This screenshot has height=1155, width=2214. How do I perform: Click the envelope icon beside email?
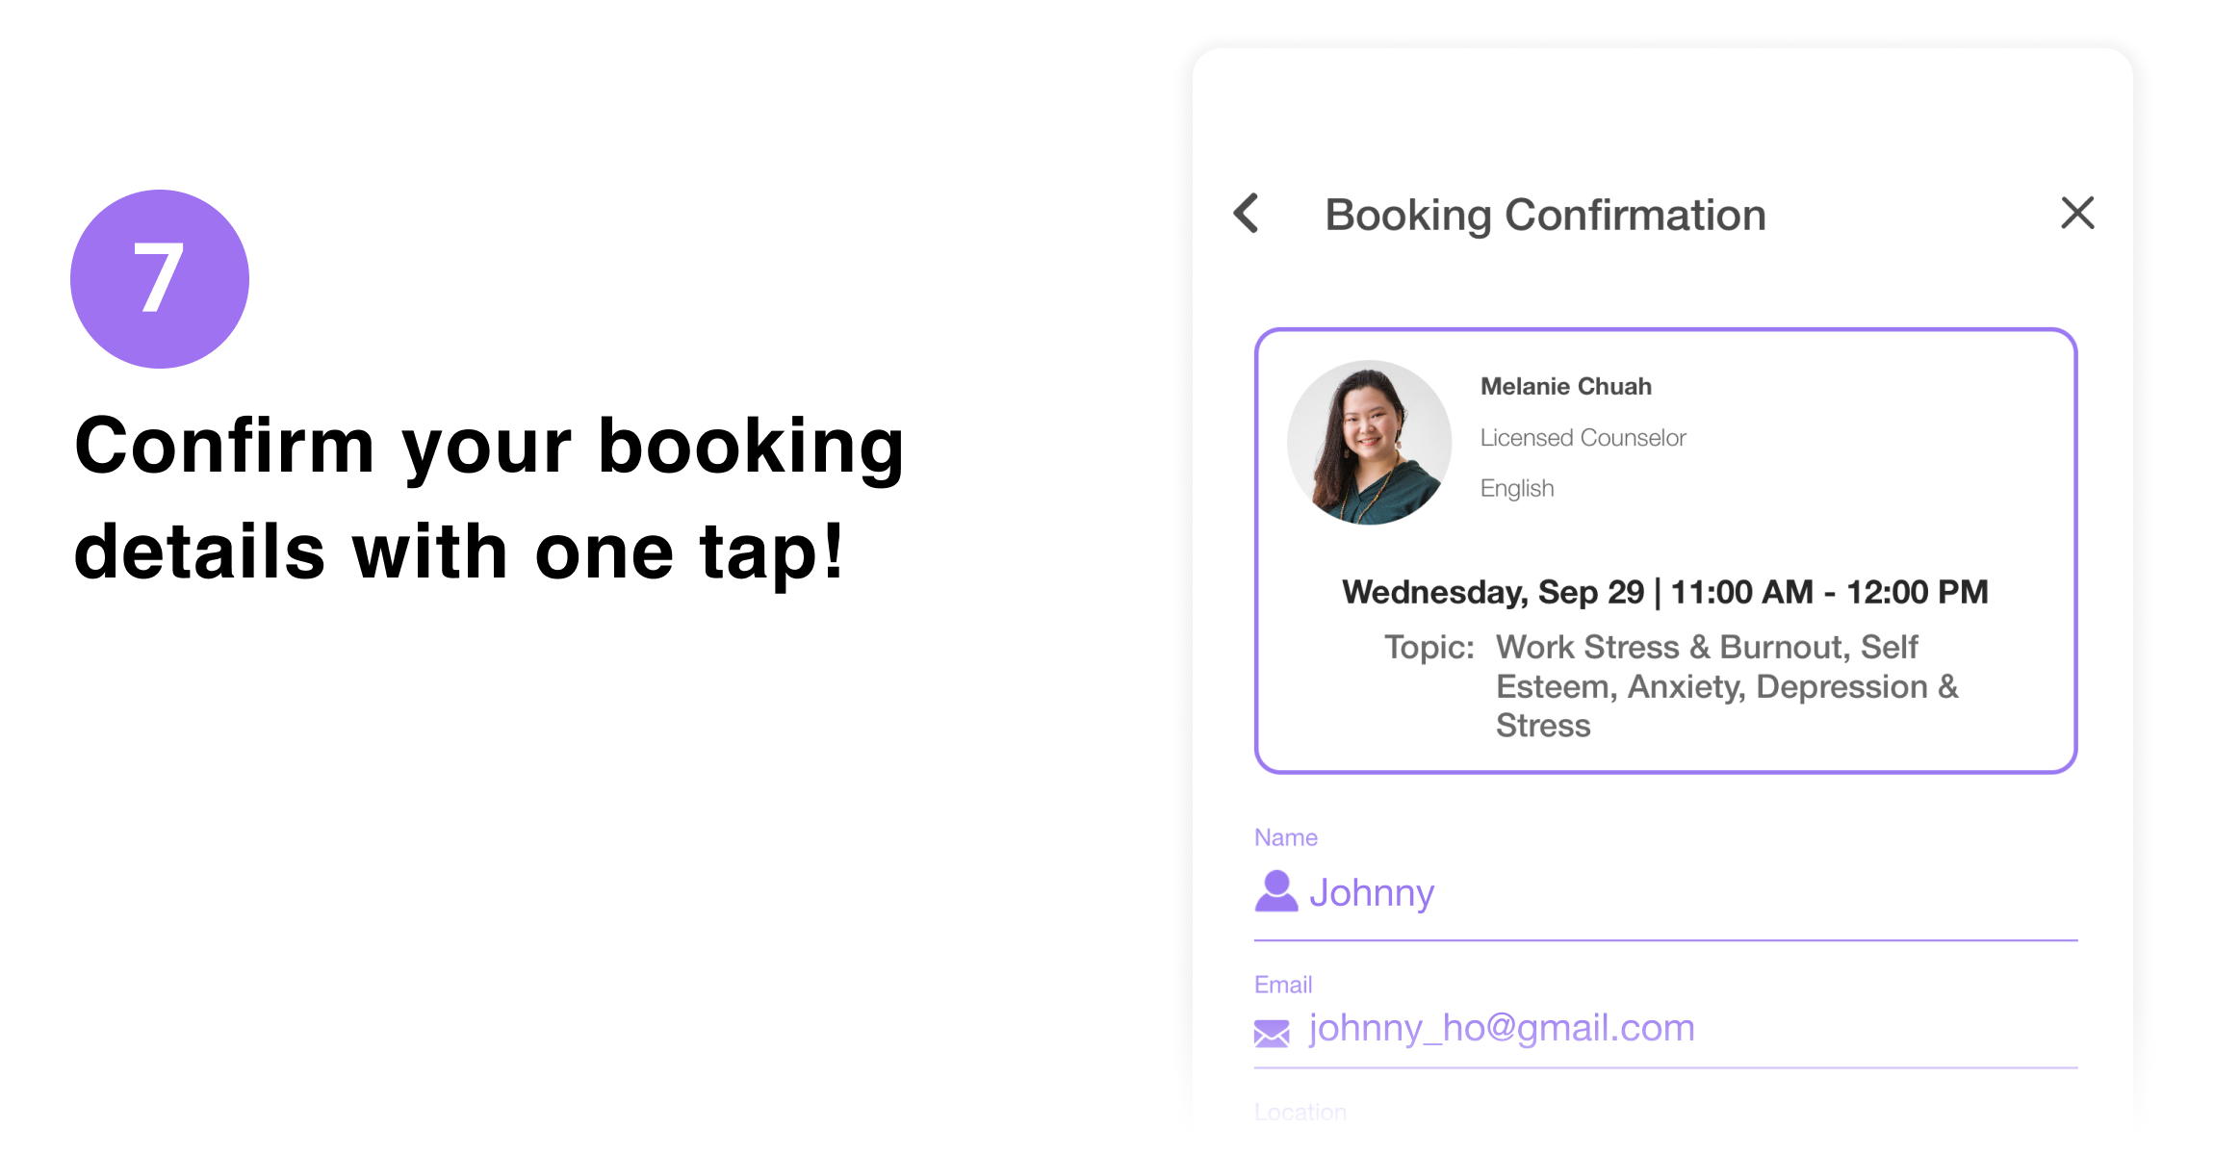point(1272,1033)
